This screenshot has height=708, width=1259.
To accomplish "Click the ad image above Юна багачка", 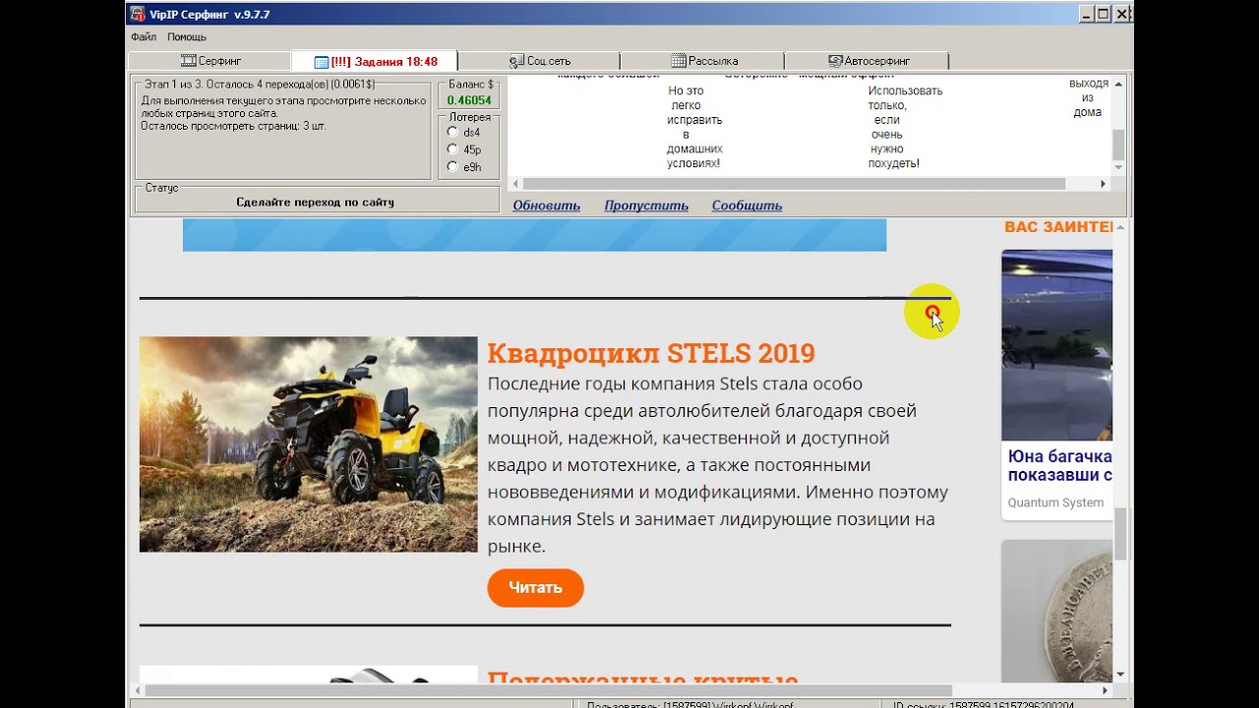I will click(x=1057, y=345).
